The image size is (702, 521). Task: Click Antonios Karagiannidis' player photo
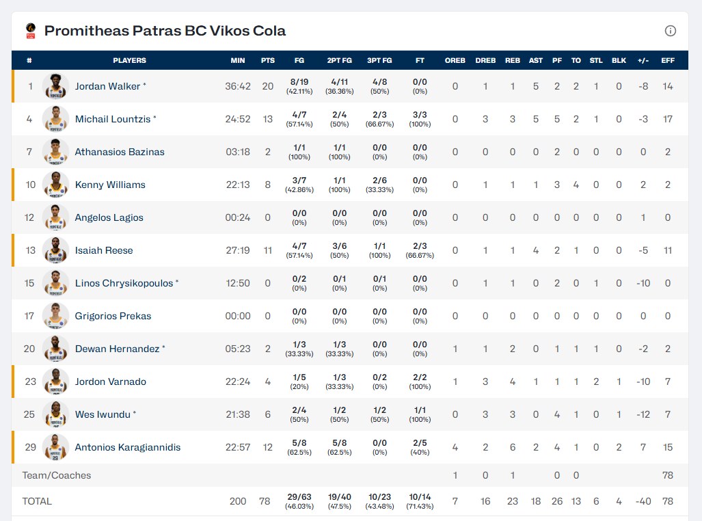coord(55,448)
